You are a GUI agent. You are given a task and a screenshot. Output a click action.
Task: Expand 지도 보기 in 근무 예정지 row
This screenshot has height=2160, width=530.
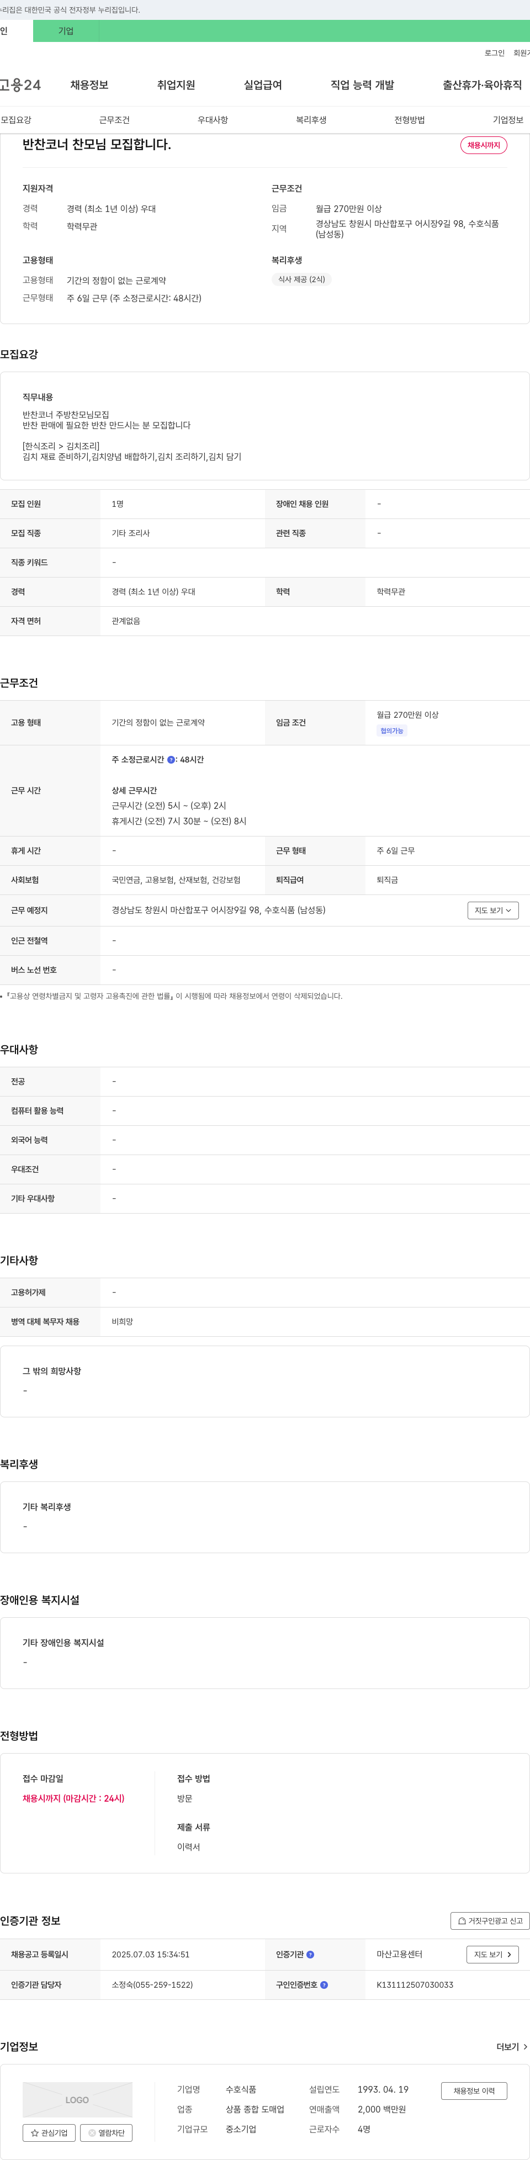tap(493, 910)
